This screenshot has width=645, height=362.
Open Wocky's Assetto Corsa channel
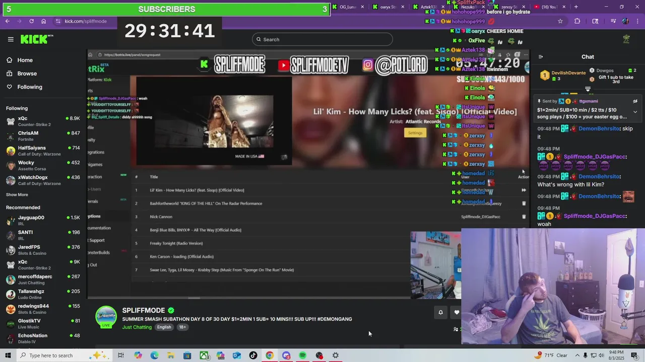point(43,165)
